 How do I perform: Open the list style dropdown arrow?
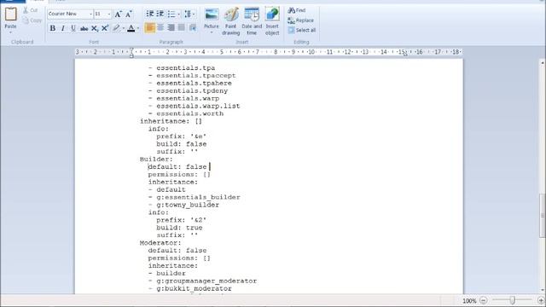coord(179,14)
